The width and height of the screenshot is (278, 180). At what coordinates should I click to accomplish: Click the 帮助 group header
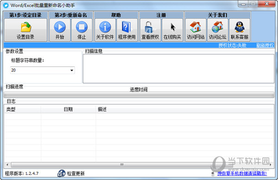116,15
